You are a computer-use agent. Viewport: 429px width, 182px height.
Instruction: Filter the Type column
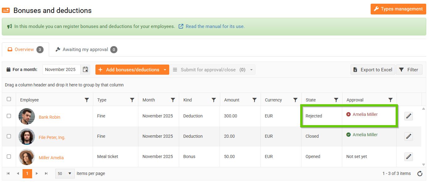132,100
